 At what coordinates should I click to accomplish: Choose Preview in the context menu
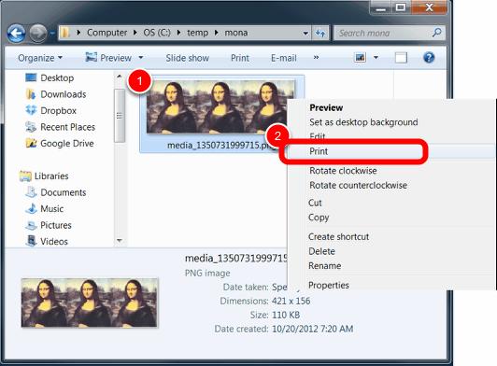(x=326, y=107)
